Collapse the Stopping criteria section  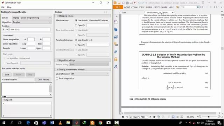(x=58, y=16)
